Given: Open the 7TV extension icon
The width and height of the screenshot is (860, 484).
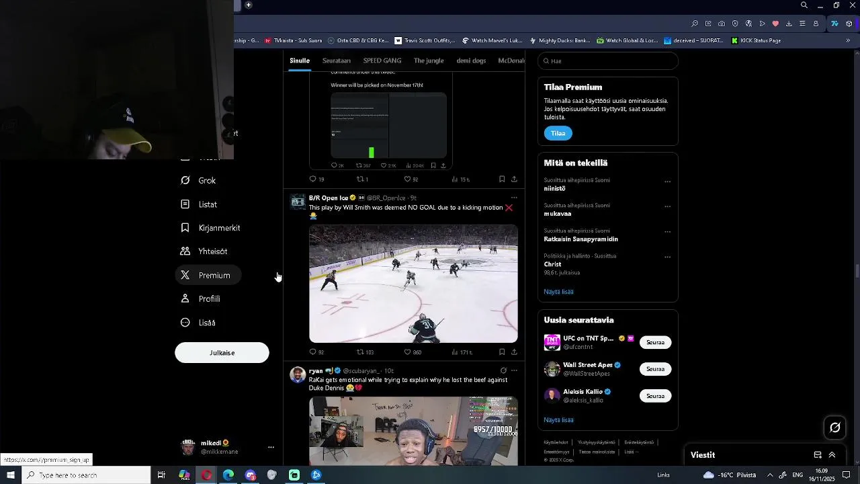Looking at the screenshot, I should [834, 24].
